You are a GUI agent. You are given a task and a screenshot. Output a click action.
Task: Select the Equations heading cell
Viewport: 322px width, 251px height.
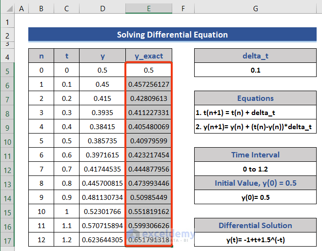(x=255, y=98)
